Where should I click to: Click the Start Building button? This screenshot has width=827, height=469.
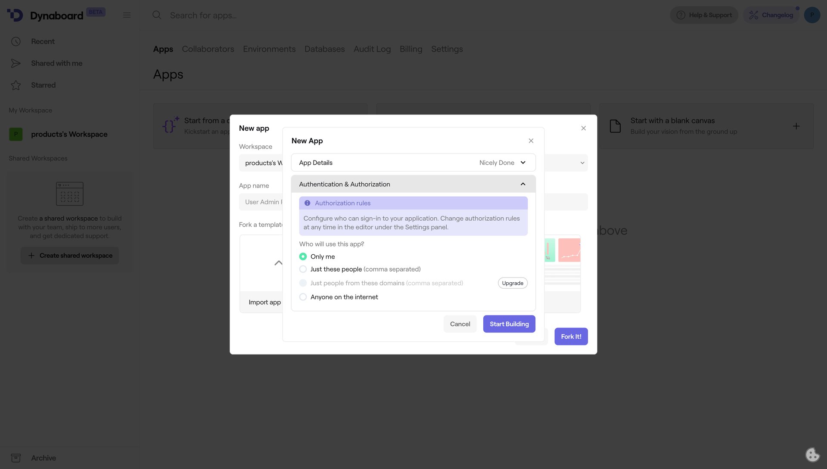[x=509, y=324]
